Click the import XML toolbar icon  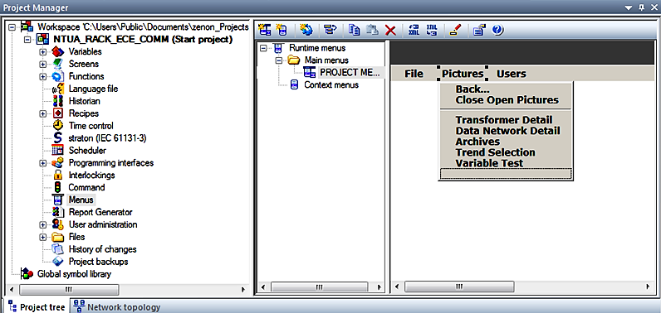pos(432,30)
